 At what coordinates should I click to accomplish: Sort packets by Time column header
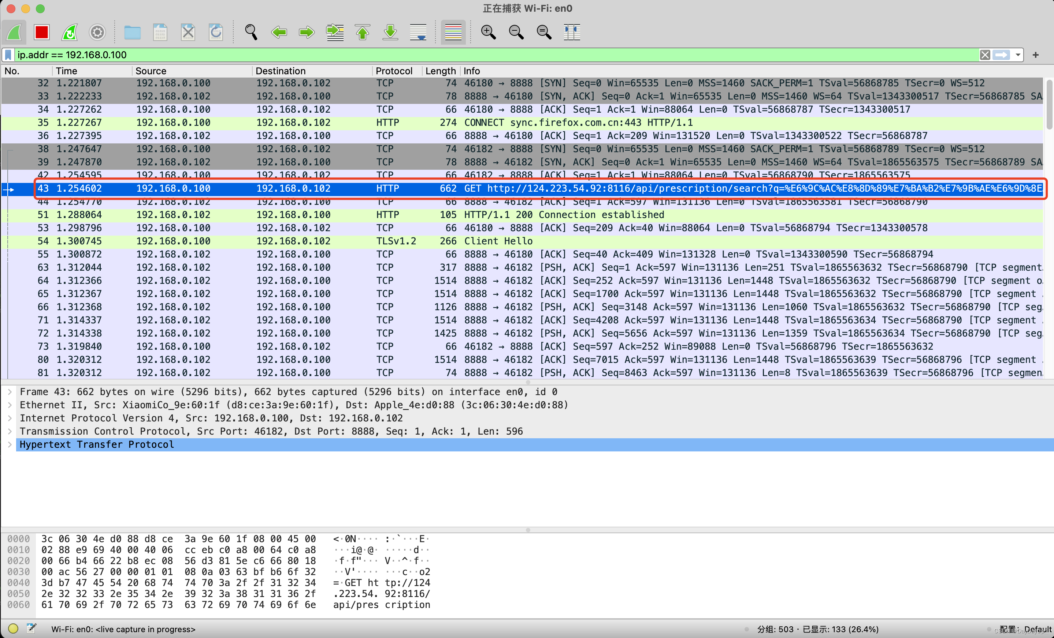tap(66, 71)
